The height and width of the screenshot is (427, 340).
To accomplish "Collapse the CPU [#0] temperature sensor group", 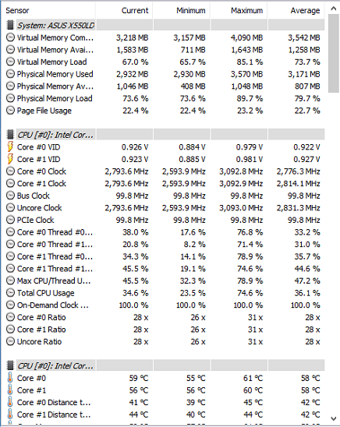I will (56, 365).
